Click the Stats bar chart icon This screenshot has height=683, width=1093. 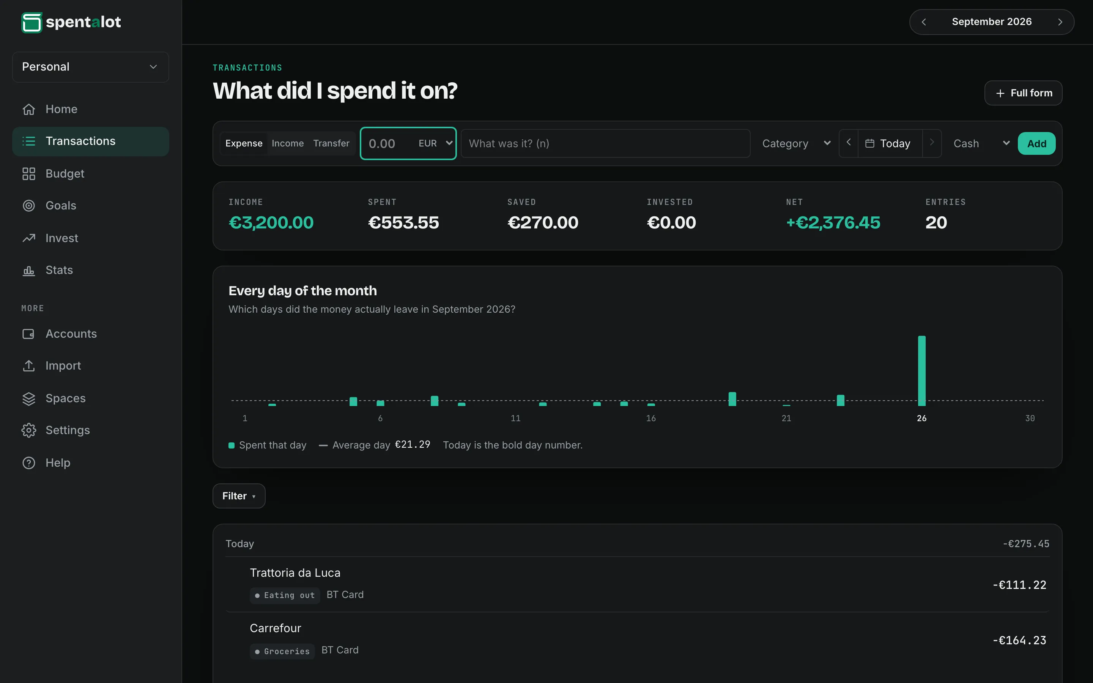pyautogui.click(x=29, y=270)
